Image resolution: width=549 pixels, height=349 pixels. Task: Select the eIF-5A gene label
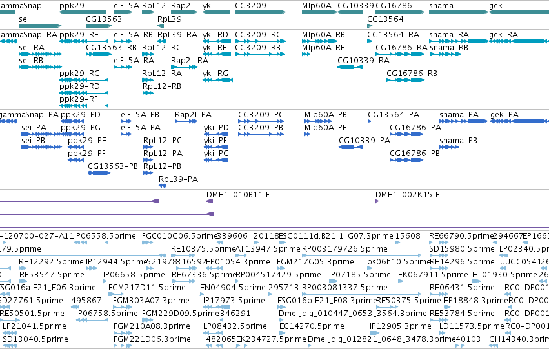(126, 6)
